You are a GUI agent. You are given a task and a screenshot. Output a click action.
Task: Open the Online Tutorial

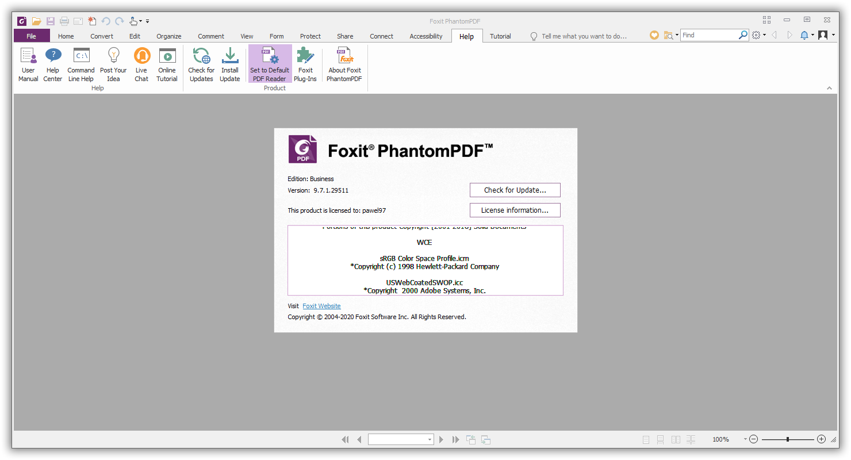167,64
